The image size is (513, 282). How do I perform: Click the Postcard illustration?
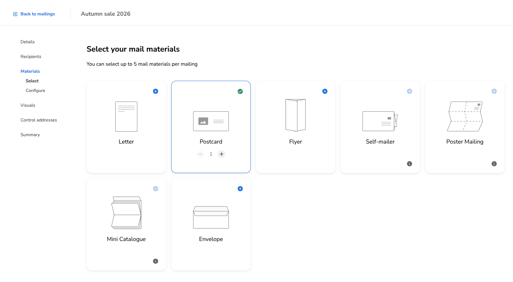pyautogui.click(x=211, y=121)
